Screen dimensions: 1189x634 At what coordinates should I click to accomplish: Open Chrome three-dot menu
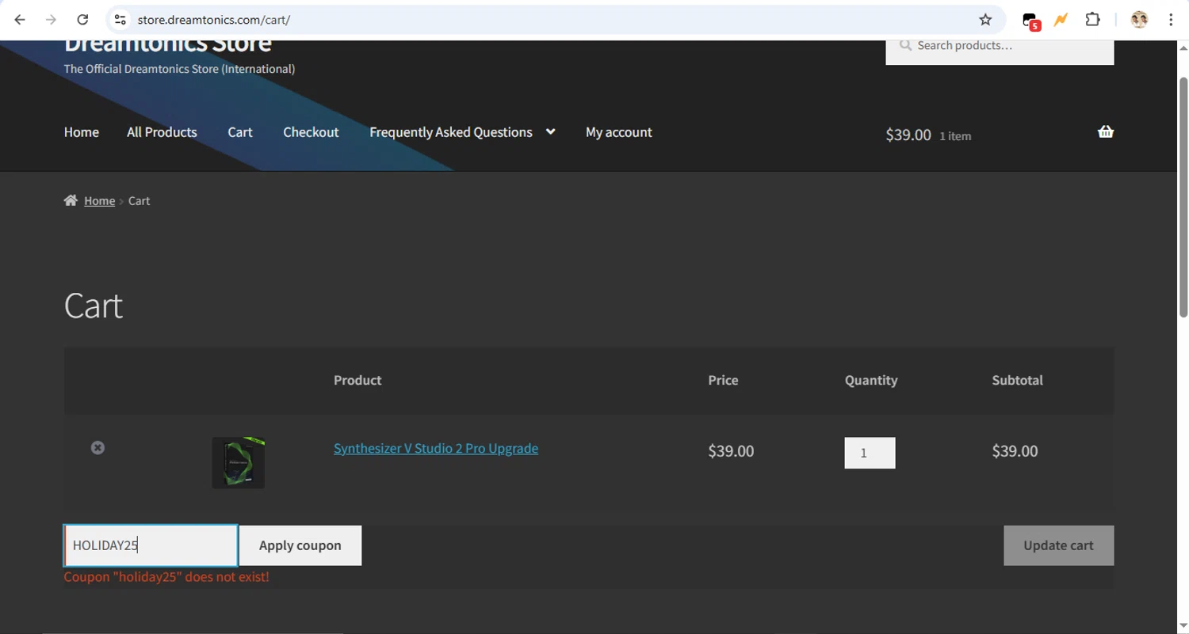(x=1171, y=20)
